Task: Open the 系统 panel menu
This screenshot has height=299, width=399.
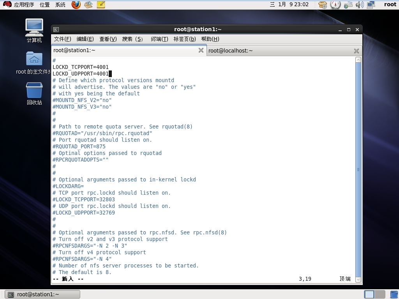Action: (60, 5)
